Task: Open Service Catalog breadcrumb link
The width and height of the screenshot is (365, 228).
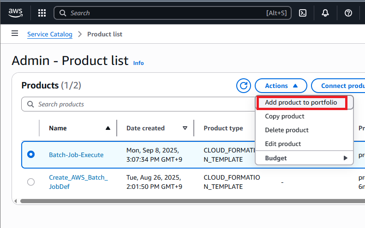Action: [50, 34]
